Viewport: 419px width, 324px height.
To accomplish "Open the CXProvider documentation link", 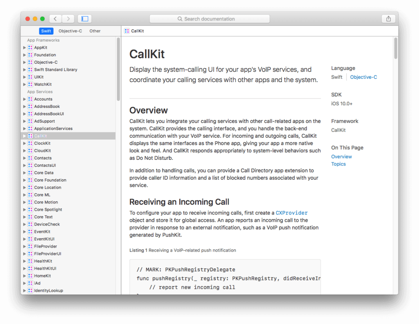I will (x=292, y=212).
